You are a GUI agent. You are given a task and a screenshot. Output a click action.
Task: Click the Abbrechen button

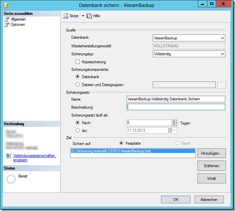[x=209, y=200]
